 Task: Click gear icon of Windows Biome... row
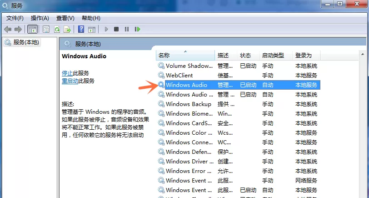pyautogui.click(x=161, y=113)
